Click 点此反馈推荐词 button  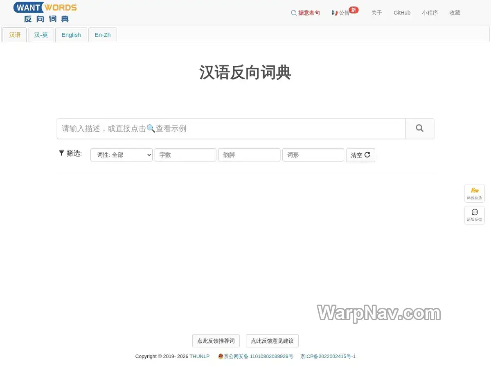click(x=216, y=341)
